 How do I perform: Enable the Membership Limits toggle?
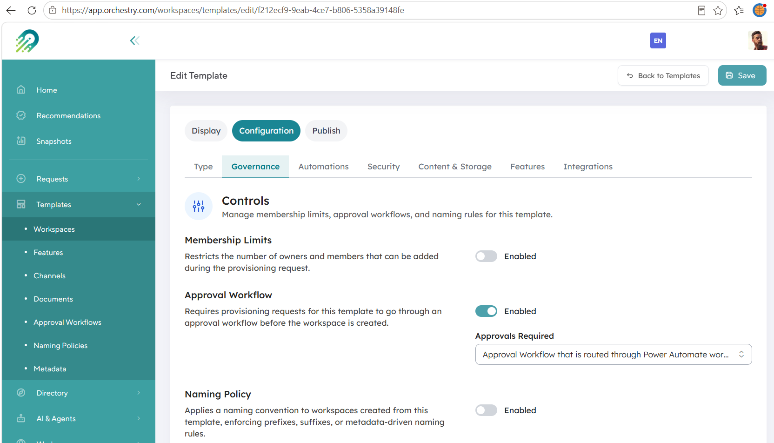tap(486, 256)
